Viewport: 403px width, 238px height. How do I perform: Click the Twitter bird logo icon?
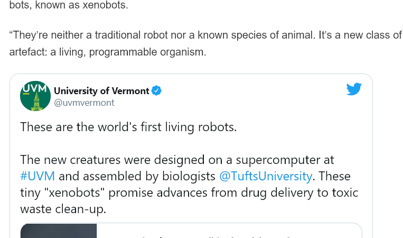[x=354, y=89]
